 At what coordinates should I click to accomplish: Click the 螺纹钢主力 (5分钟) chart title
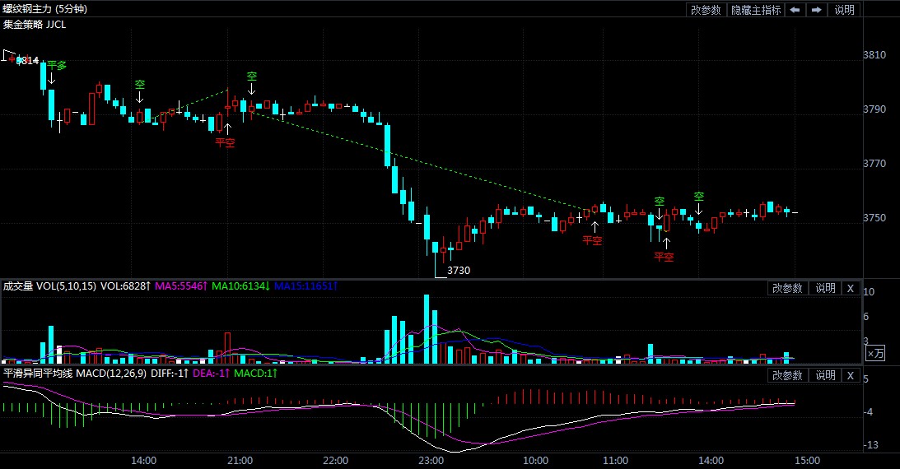(45, 9)
